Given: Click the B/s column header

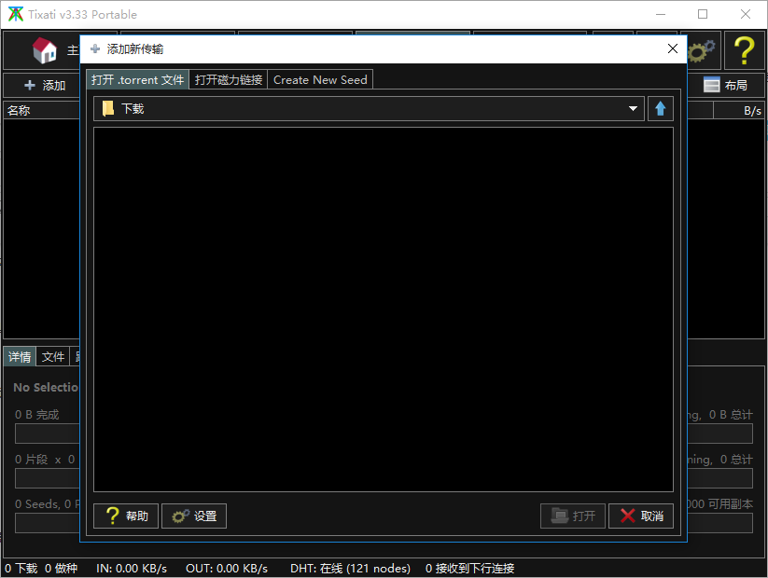Looking at the screenshot, I should (x=739, y=111).
